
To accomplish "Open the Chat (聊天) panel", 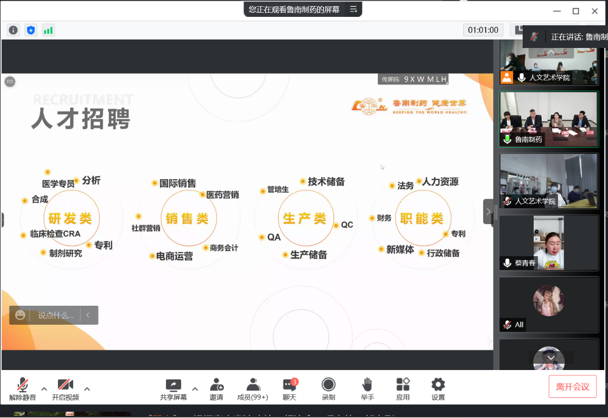I will coord(289,389).
